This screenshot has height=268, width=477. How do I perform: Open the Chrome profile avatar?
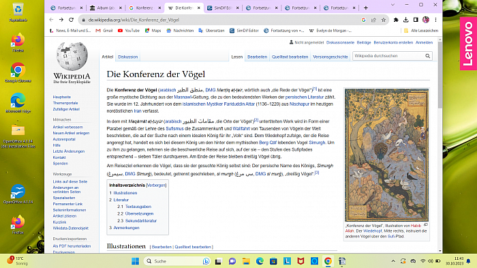pos(426,20)
